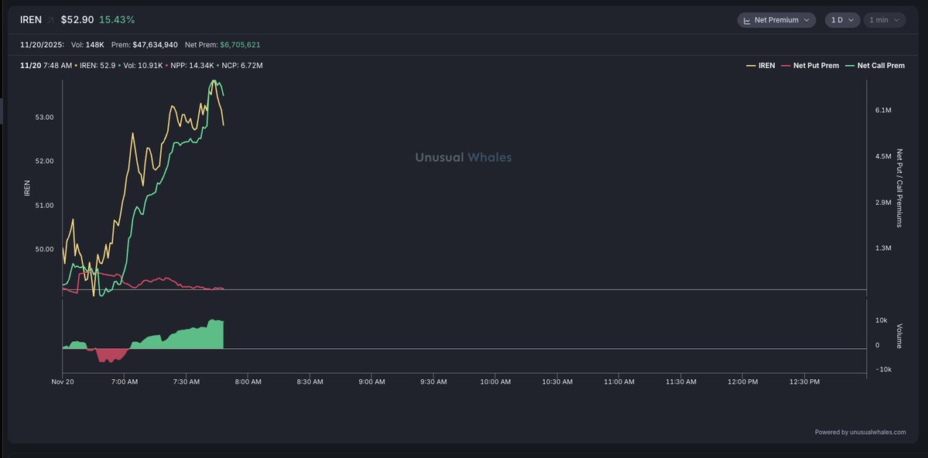Click the chart icon in Net Premium selector

click(747, 20)
